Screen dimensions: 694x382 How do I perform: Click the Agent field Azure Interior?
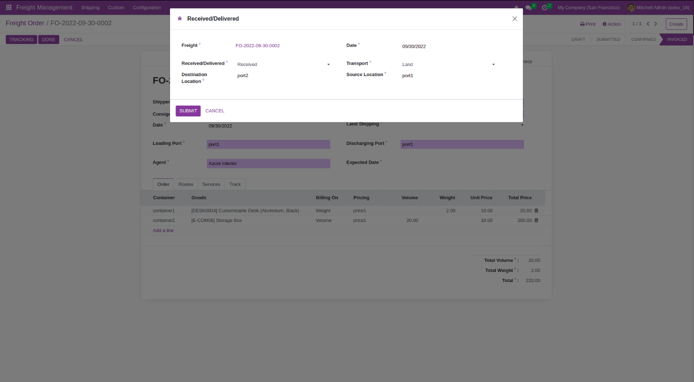pos(268,164)
